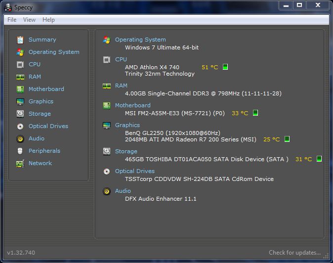The width and height of the screenshot is (333, 263).
Task: Open the RAM section from sidebar label
Action: click(x=35, y=77)
